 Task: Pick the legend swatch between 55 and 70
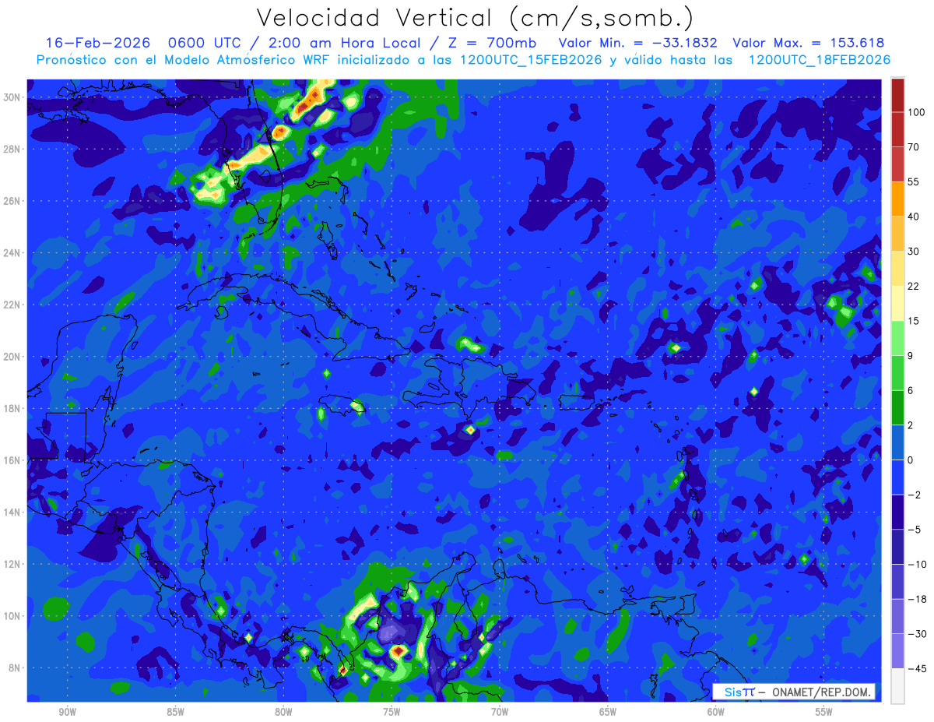(x=897, y=164)
